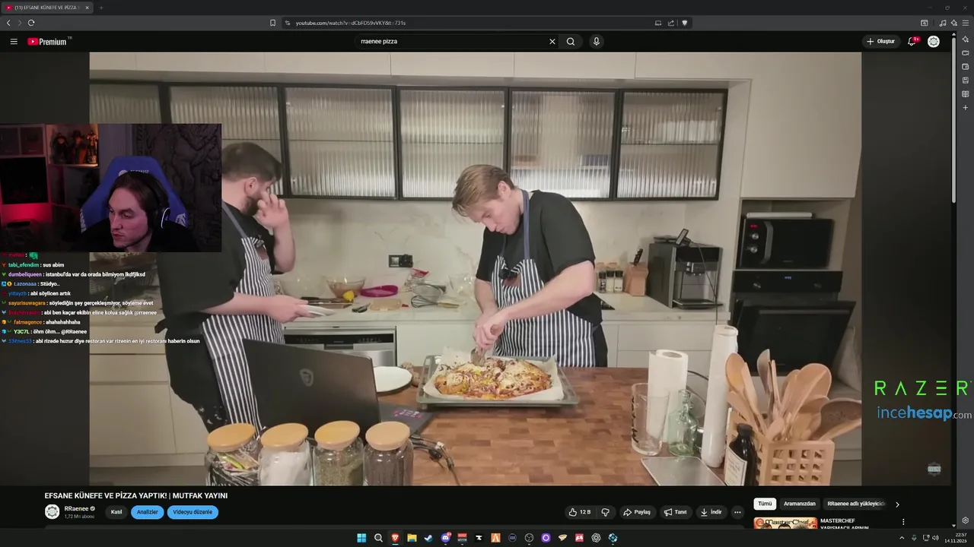Open the YouTube guide hamburger menu
Viewport: 974px width, 547px height.
(14, 41)
